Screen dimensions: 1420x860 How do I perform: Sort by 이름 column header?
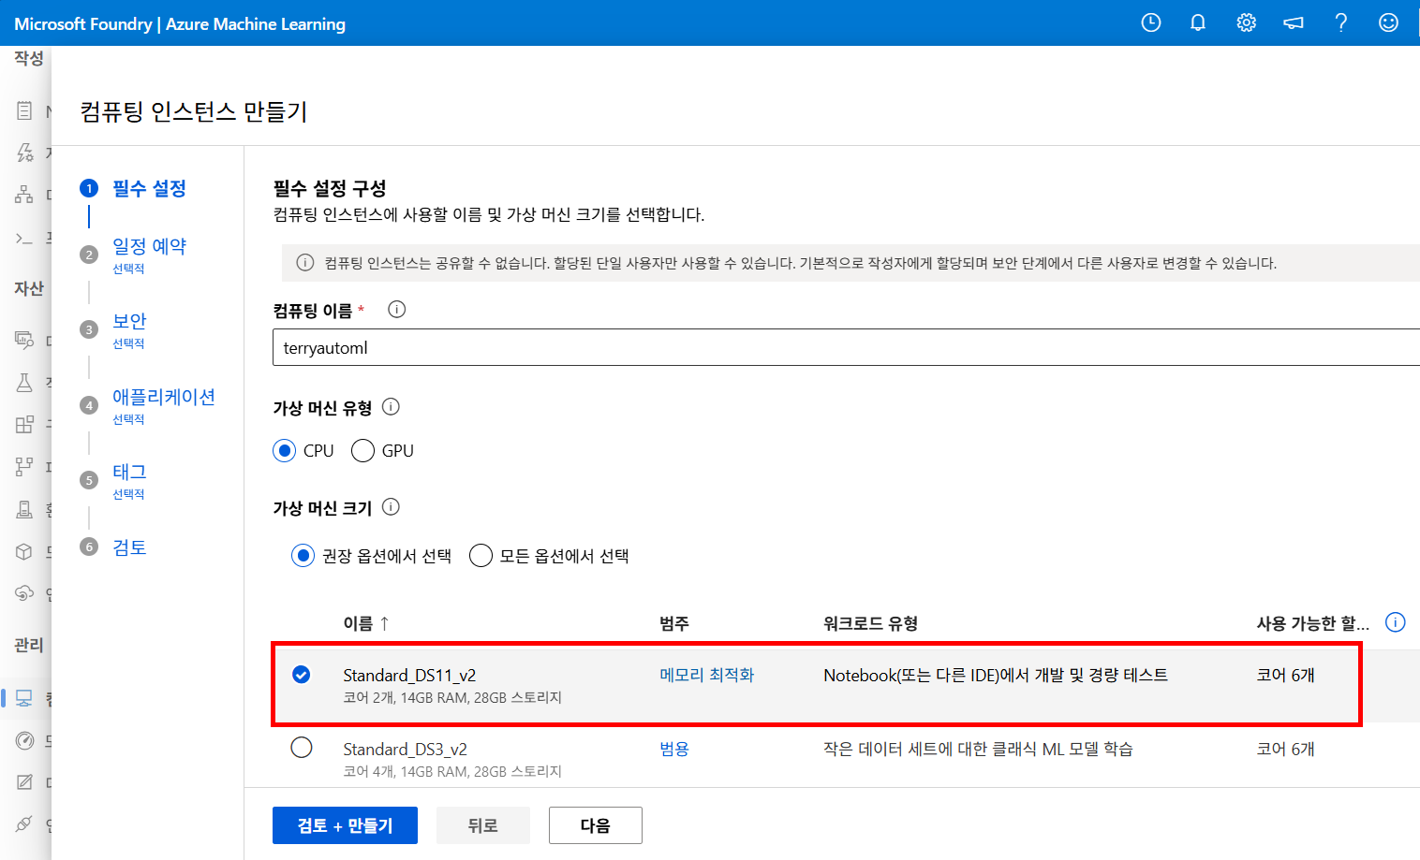pos(366,623)
